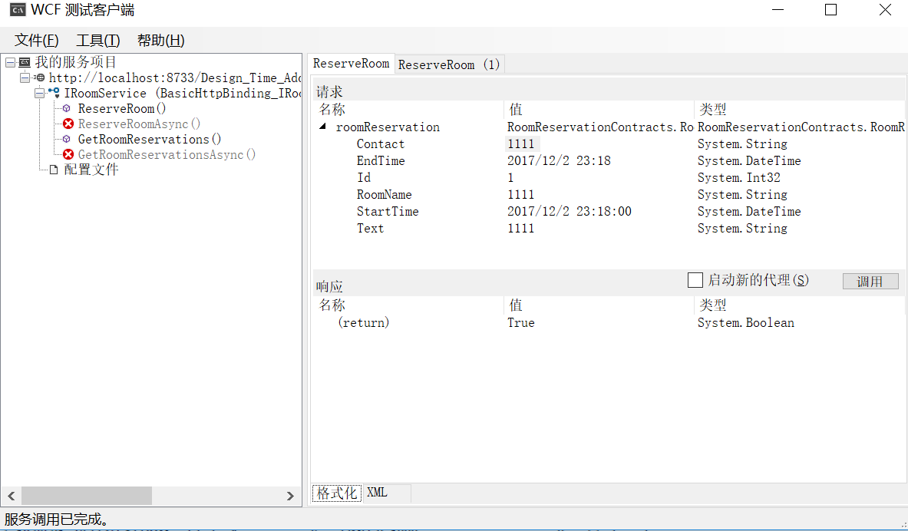The image size is (908, 531).
Task: Select ReserveRoomAsync() in the service tree
Action: tap(139, 124)
